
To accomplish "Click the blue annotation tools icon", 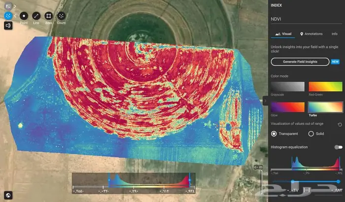I will click(8, 16).
